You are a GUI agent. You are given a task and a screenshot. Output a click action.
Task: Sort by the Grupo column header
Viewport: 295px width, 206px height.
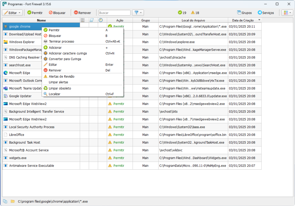146,20
